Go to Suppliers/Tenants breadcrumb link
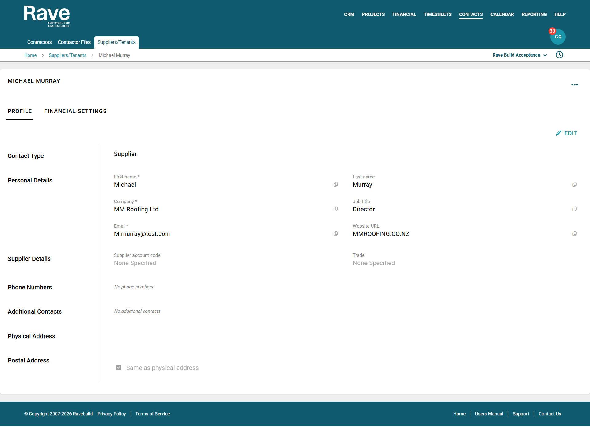The image size is (590, 427). click(x=68, y=55)
